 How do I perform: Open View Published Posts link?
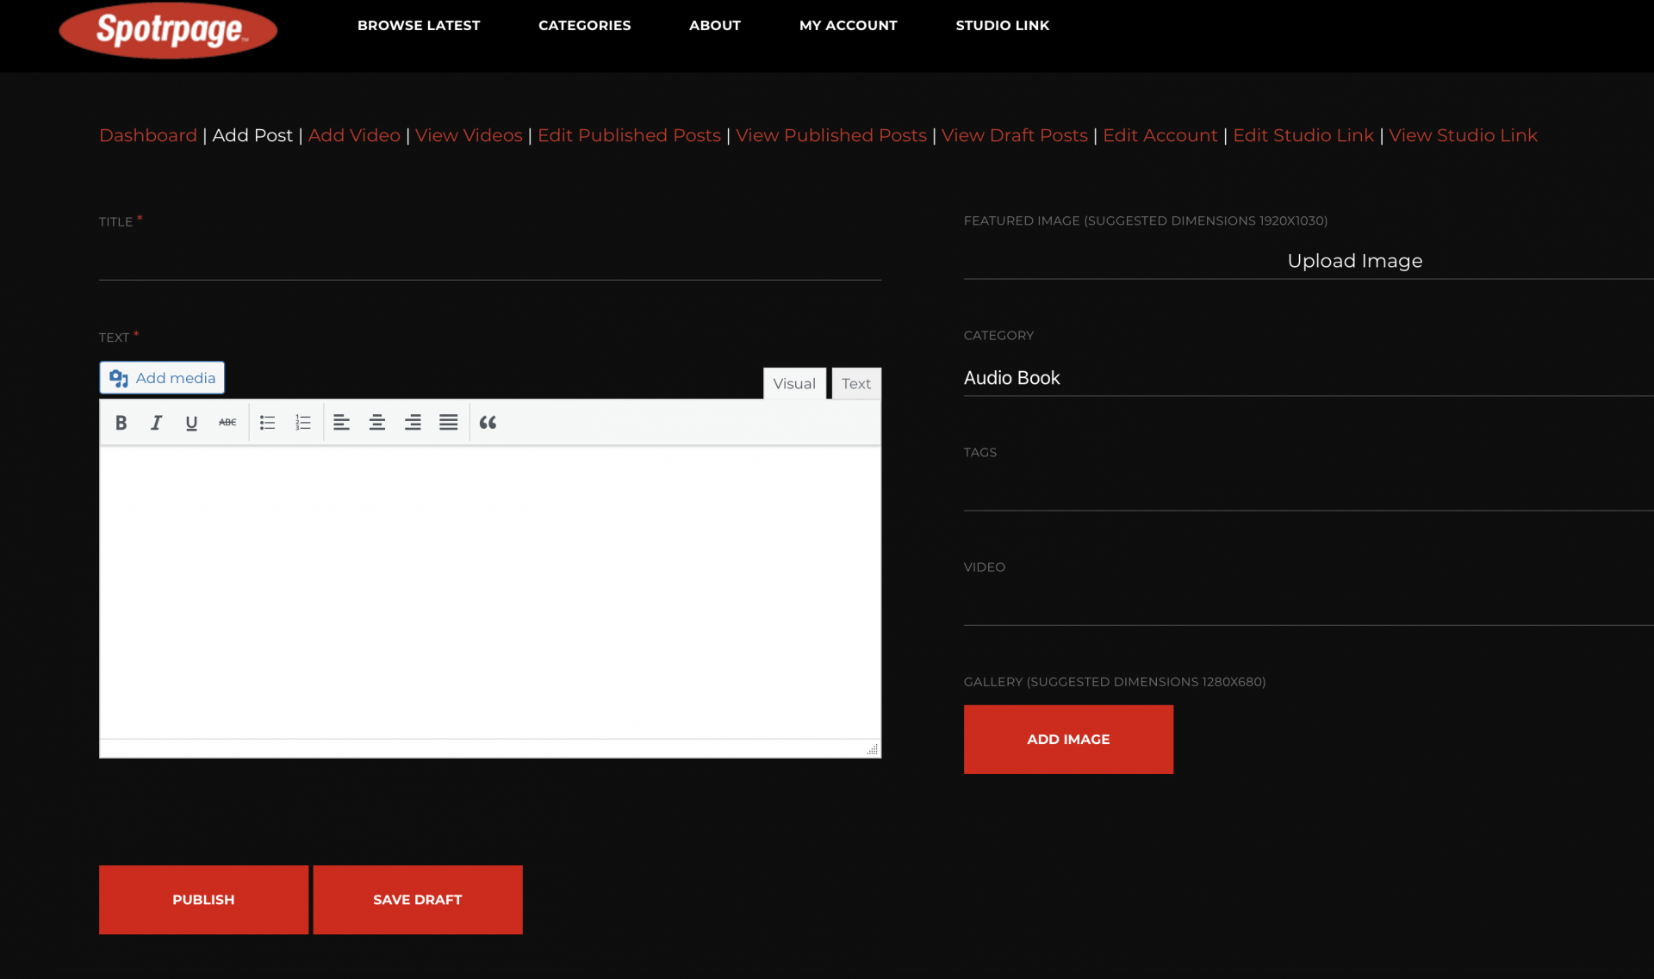(x=831, y=135)
